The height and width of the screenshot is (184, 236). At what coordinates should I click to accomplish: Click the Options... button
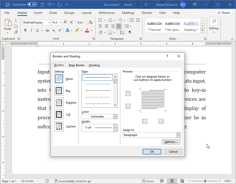click(171, 142)
